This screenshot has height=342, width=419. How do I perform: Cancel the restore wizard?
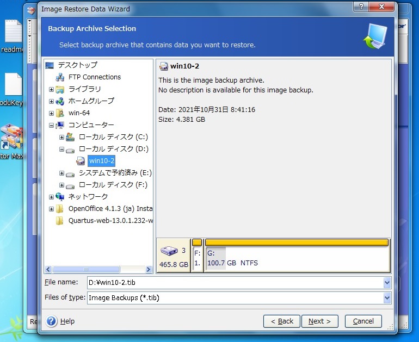point(363,321)
